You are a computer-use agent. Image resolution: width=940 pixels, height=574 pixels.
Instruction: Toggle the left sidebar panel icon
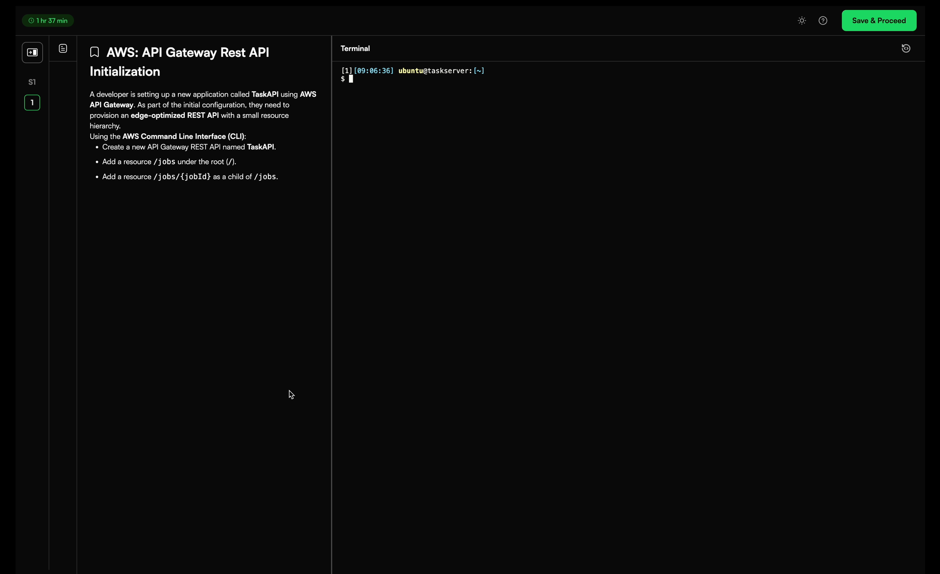[x=32, y=52]
